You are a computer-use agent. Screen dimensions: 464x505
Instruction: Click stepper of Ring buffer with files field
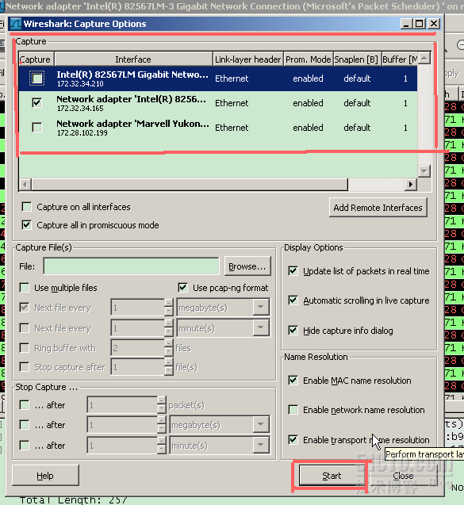pos(168,348)
